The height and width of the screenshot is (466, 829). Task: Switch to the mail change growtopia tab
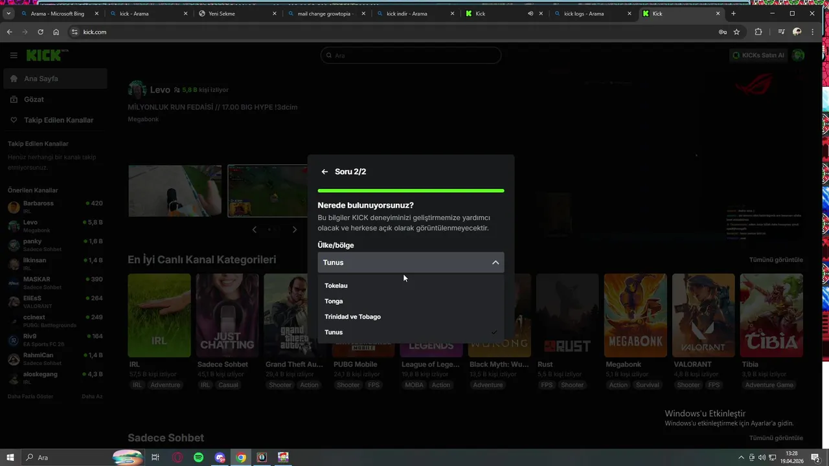pos(326,13)
